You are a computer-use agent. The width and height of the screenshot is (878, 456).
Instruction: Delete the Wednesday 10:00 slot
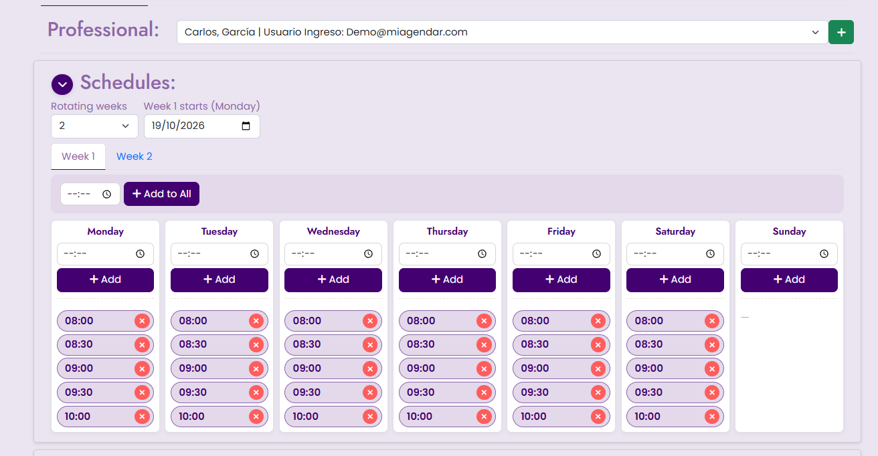coord(369,417)
